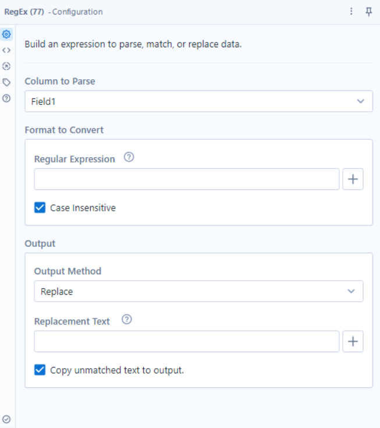Click the Replacement Text help icon
The width and height of the screenshot is (380, 428).
coord(126,320)
